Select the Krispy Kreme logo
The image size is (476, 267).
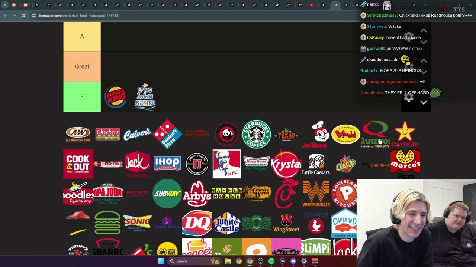pos(257,164)
